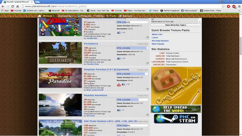Screen dimensions: 242x136
Task: Click View All Active Topics button
Action: [x=175, y=25]
